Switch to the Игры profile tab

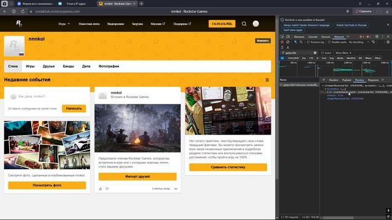pyautogui.click(x=30, y=67)
